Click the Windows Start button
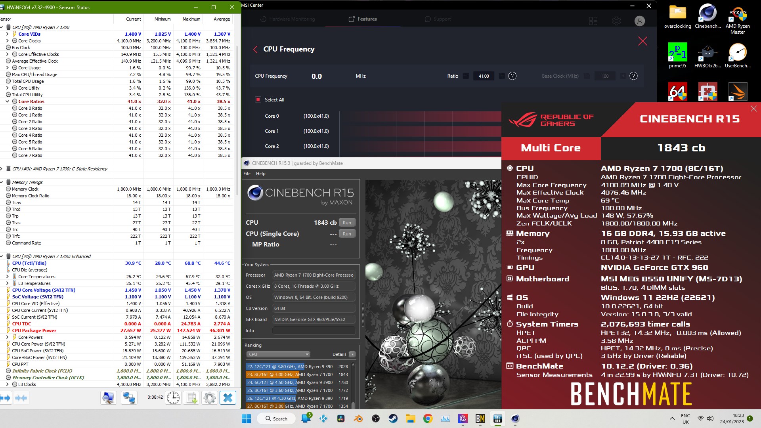The image size is (761, 428). pos(246,418)
